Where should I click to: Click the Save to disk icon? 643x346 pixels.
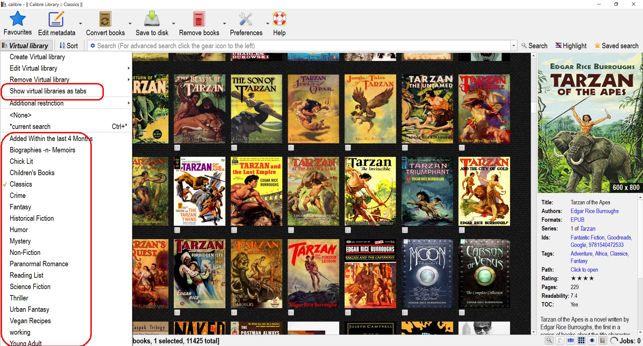(152, 19)
